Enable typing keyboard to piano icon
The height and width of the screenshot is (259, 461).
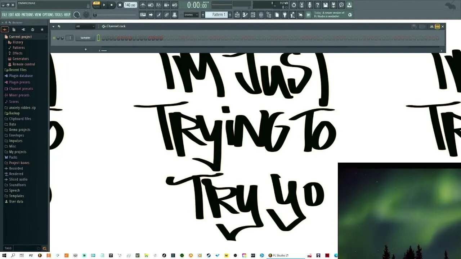[143, 15]
